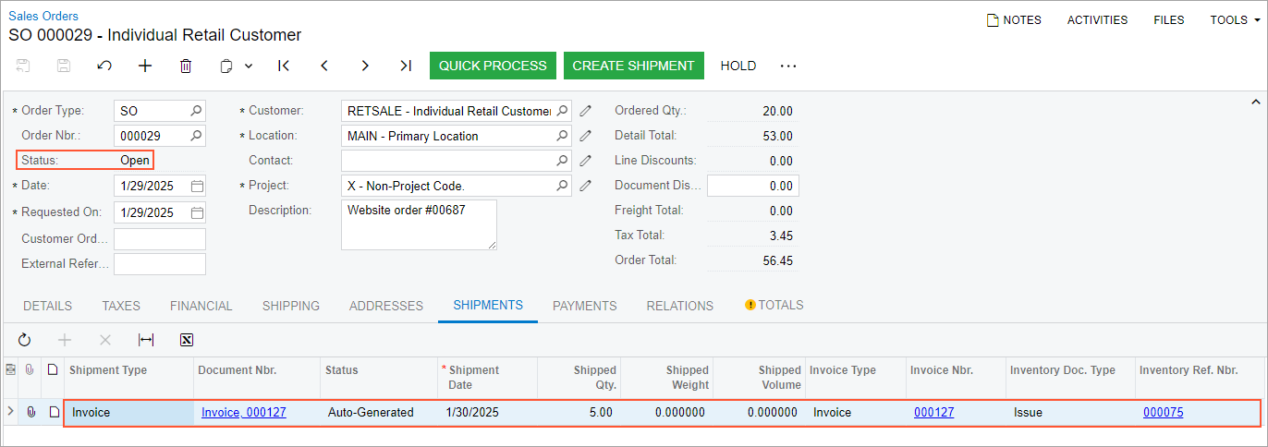Screen dimensions: 1268x447
Task: Click the Description text field
Action: [x=419, y=224]
